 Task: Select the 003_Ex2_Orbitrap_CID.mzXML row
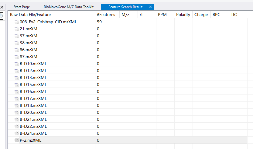coord(128,22)
